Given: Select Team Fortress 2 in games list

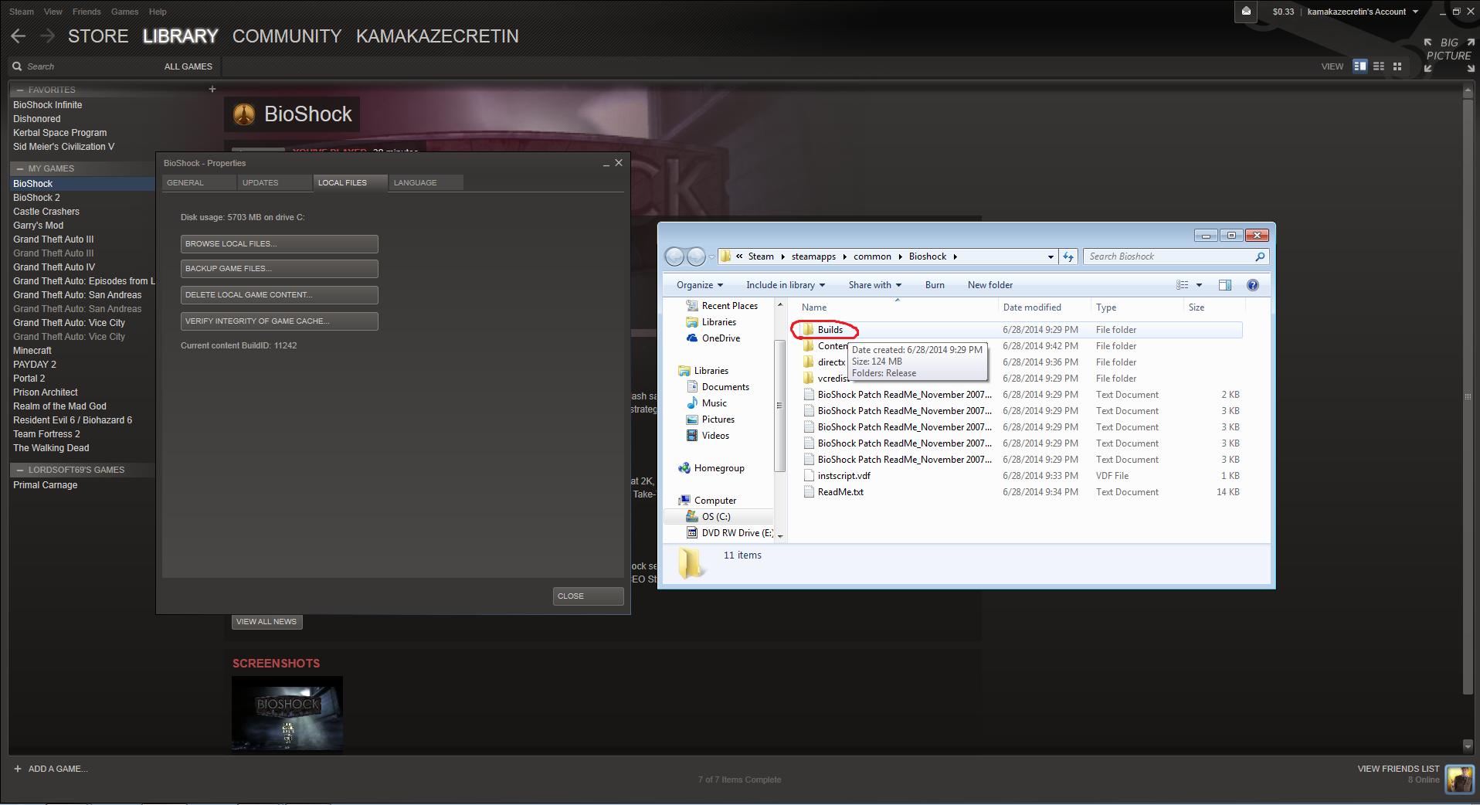Looking at the screenshot, I should (46, 434).
